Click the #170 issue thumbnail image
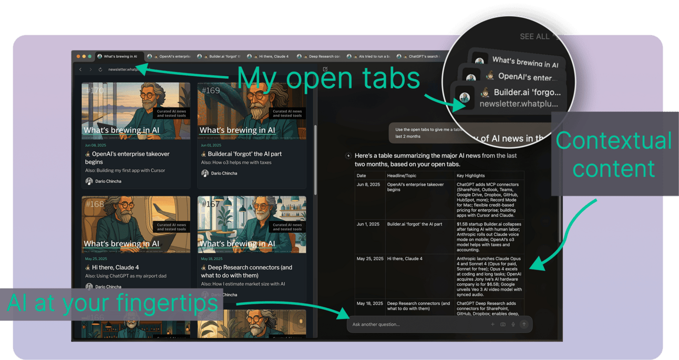679x360 pixels. 136,111
